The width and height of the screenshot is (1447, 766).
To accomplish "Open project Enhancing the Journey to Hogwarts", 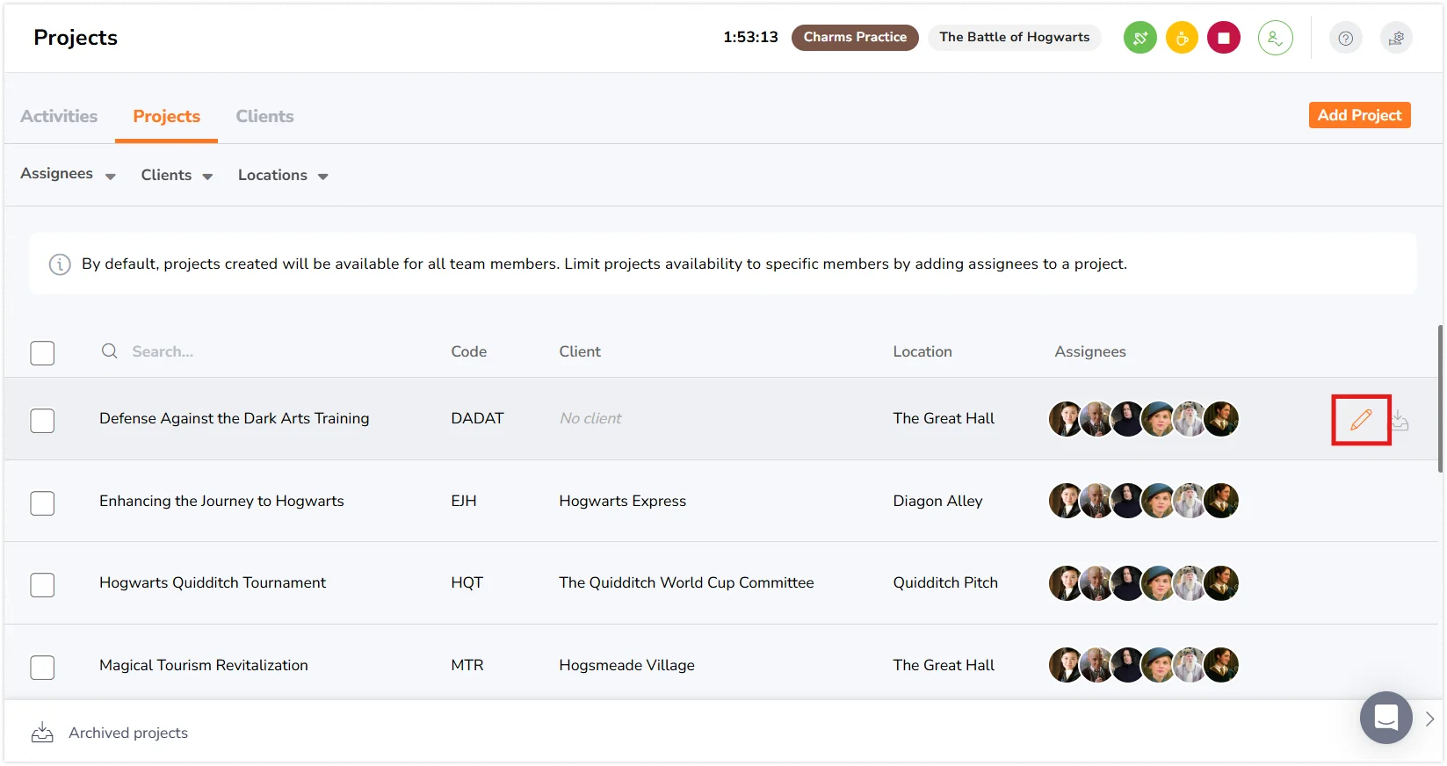I will pyautogui.click(x=221, y=501).
